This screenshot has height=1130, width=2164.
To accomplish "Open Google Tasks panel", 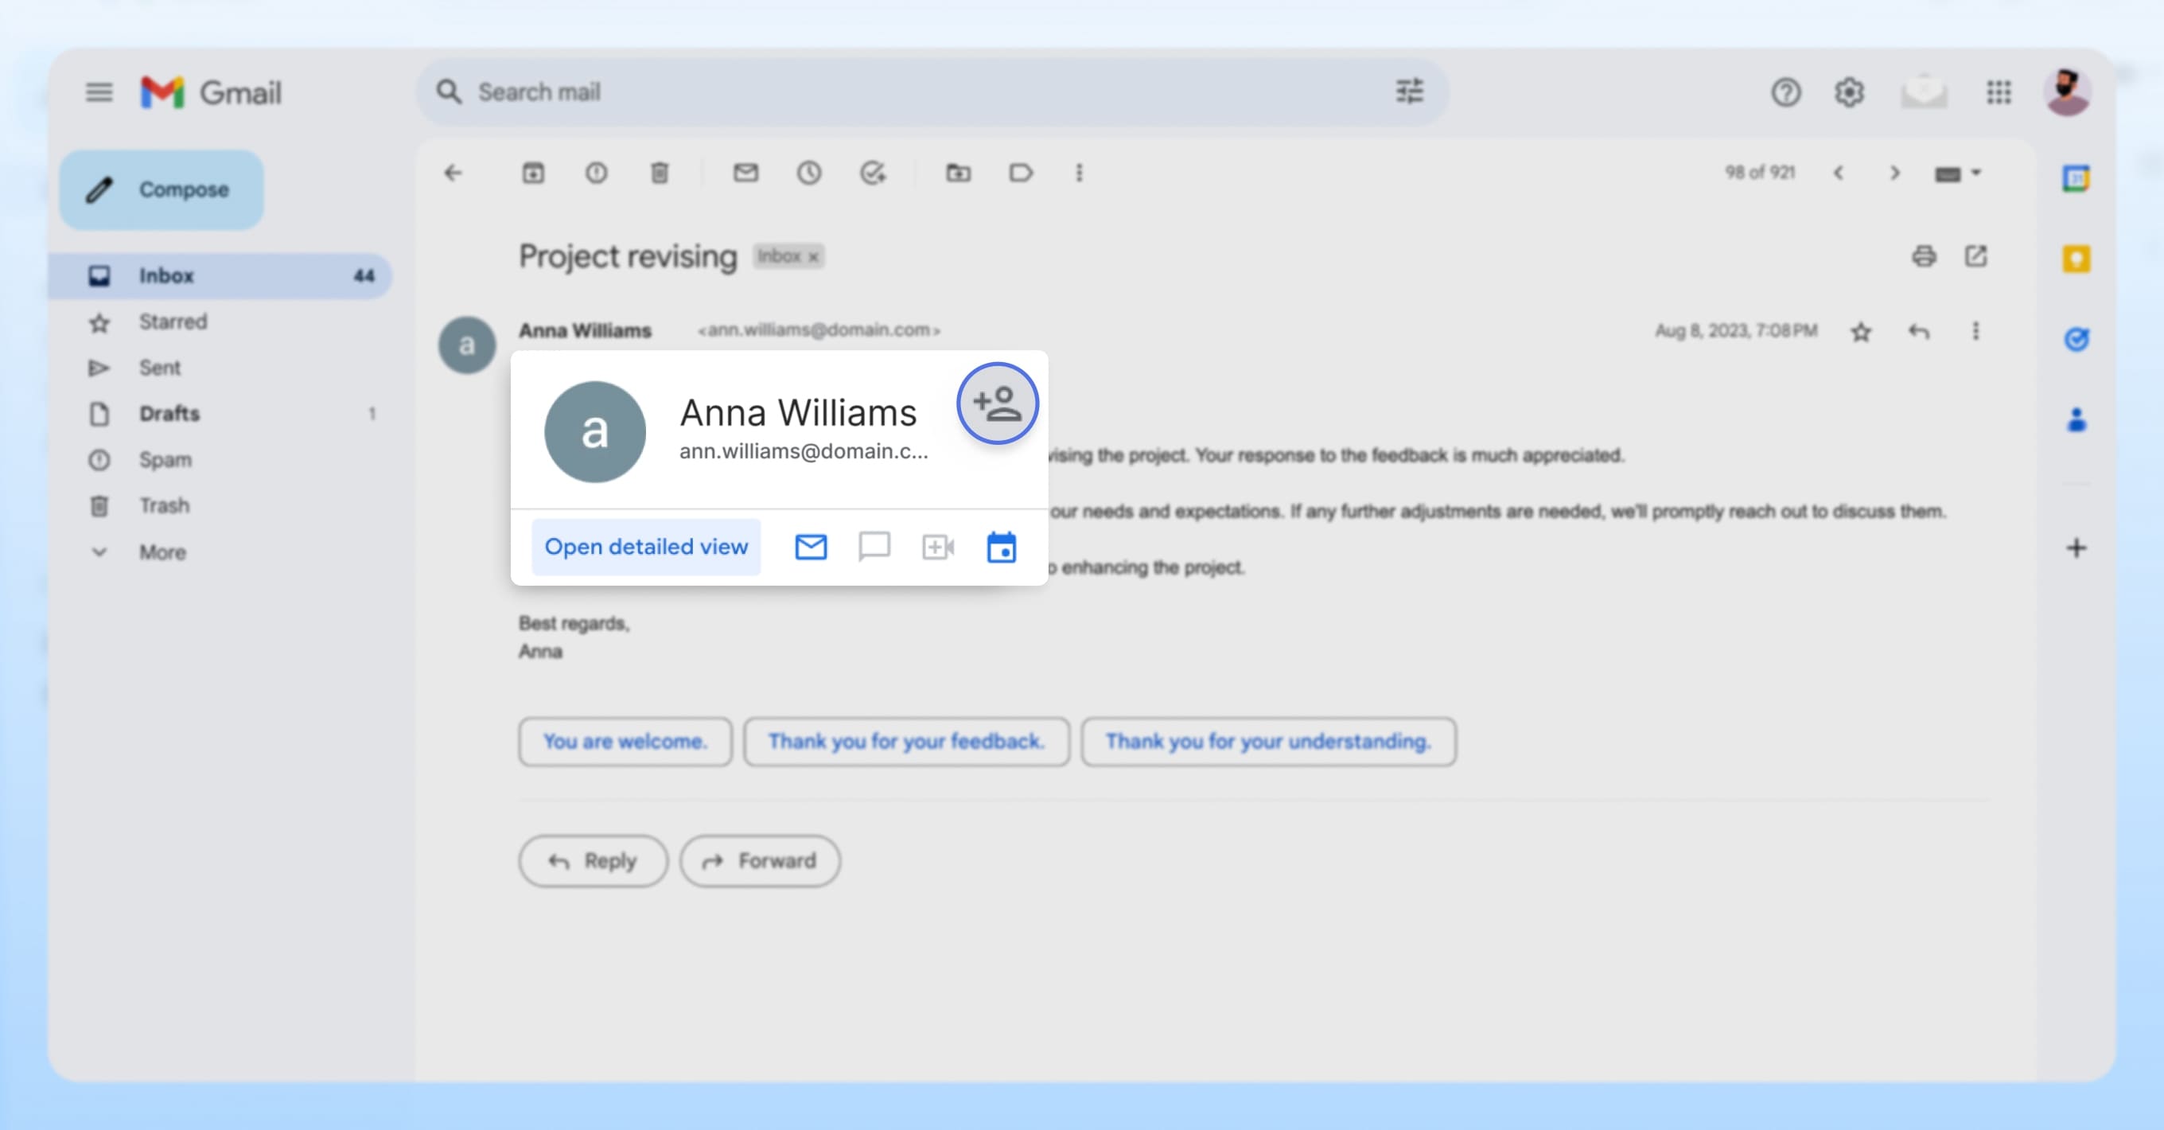I will point(2077,338).
